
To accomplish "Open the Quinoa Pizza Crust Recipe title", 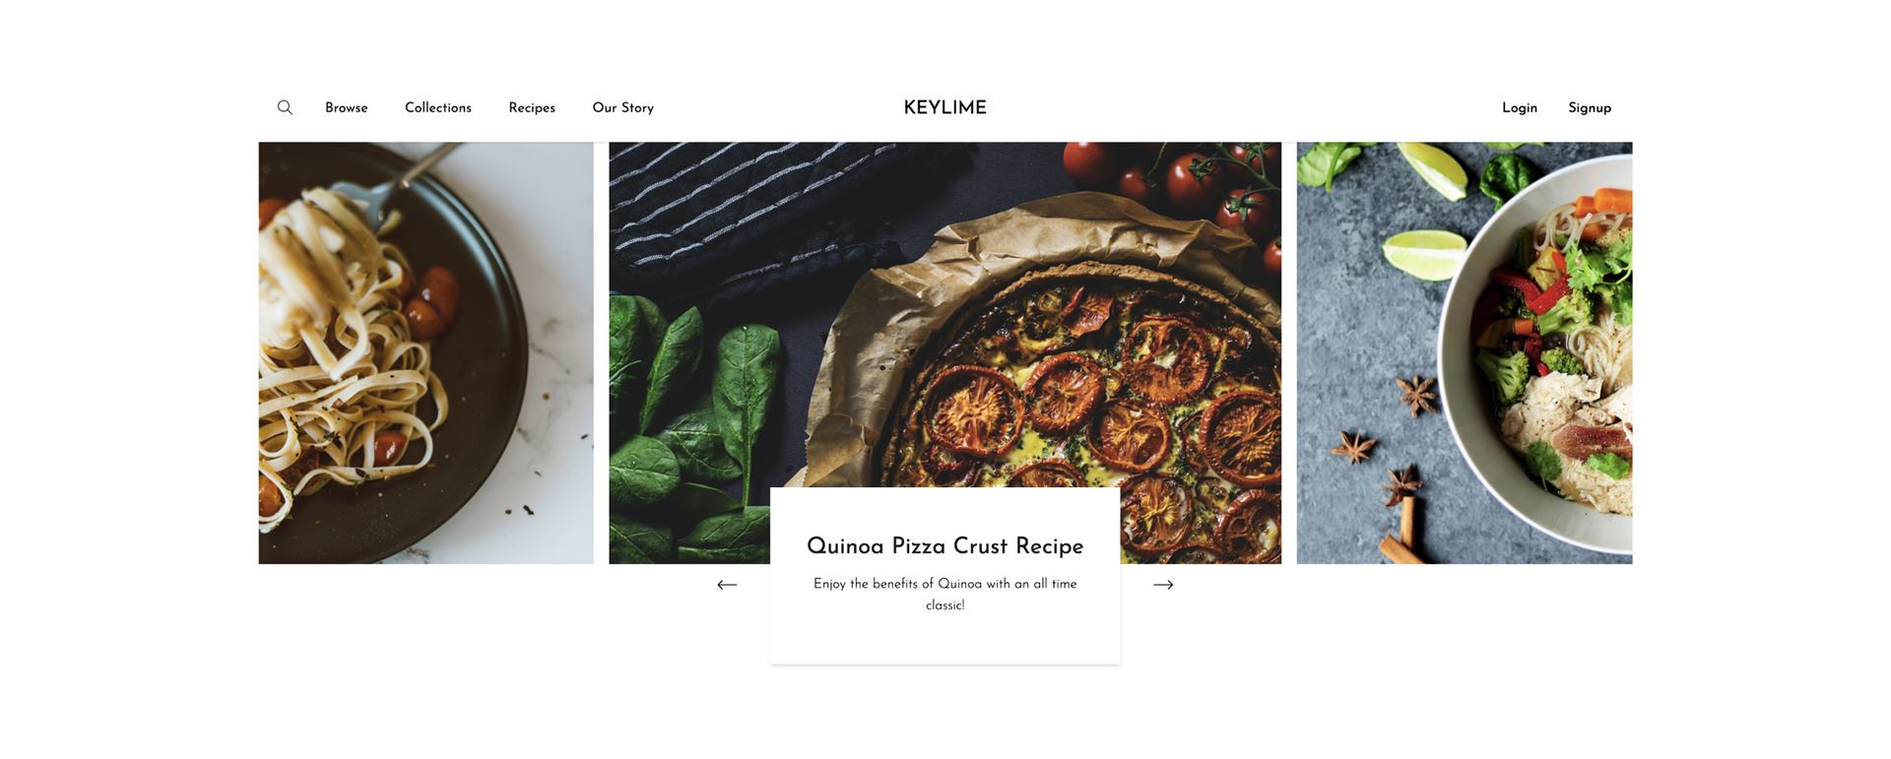I will coord(945,546).
